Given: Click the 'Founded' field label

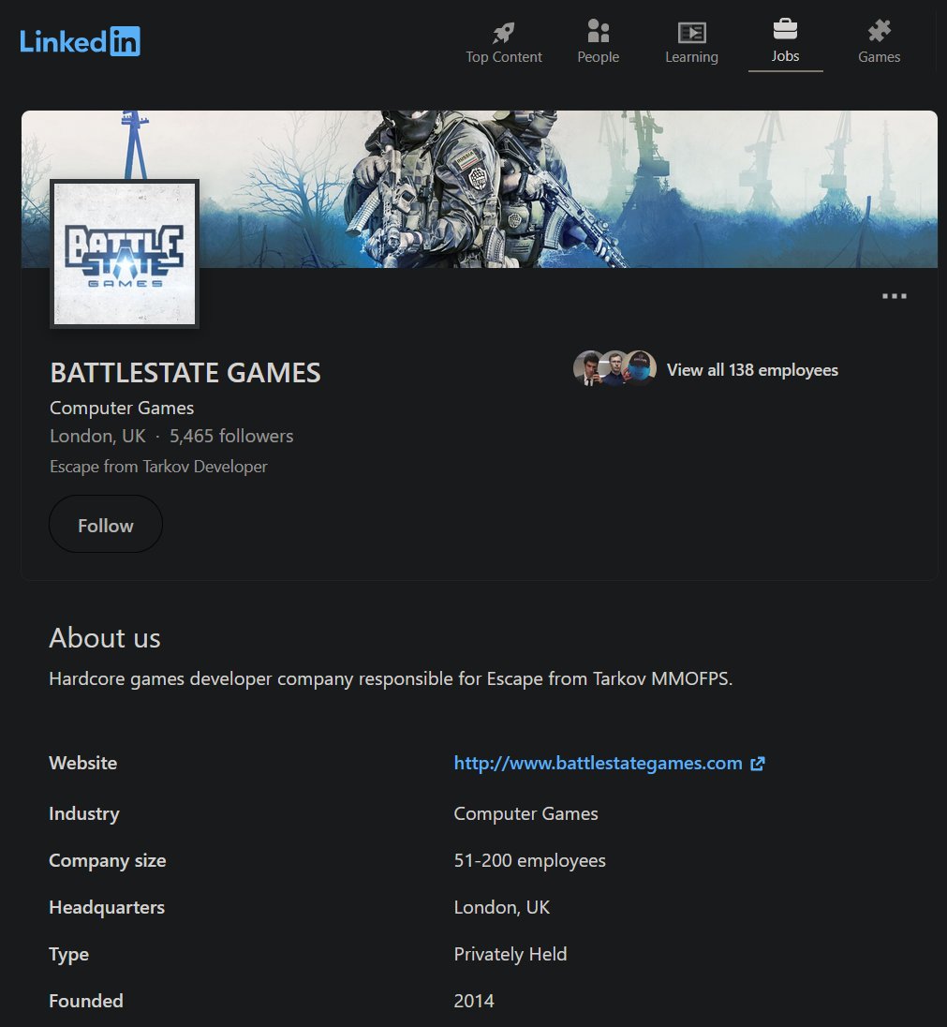Looking at the screenshot, I should pyautogui.click(x=86, y=1001).
